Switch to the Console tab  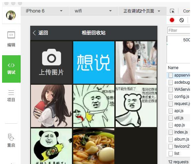pos(186,11)
